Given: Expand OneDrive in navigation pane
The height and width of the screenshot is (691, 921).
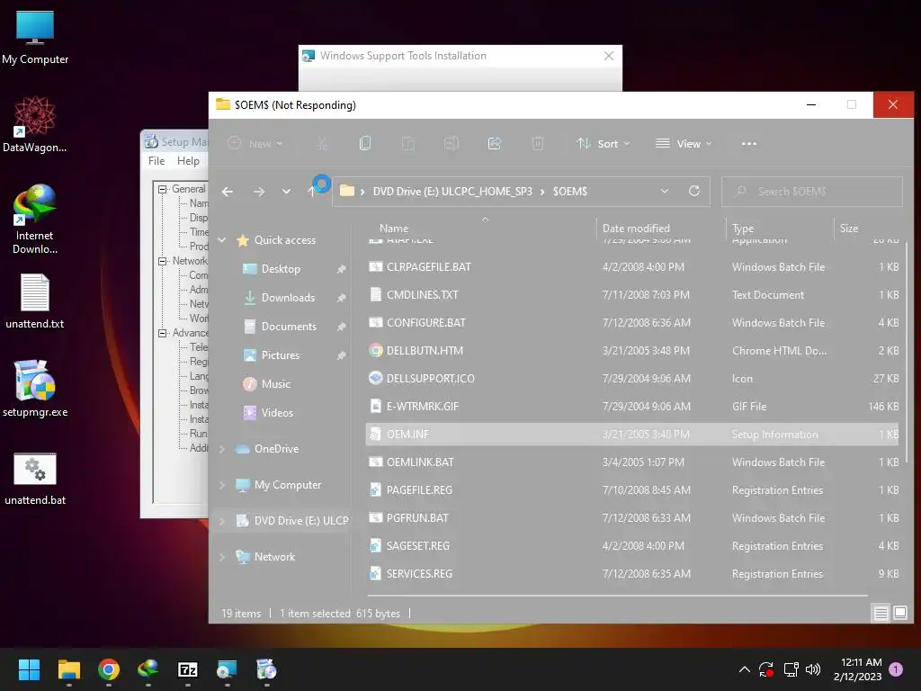Looking at the screenshot, I should (x=222, y=449).
